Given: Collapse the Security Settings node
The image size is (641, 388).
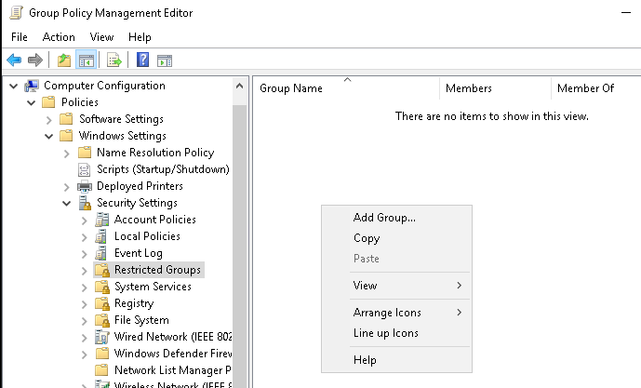Looking at the screenshot, I should click(x=66, y=203).
